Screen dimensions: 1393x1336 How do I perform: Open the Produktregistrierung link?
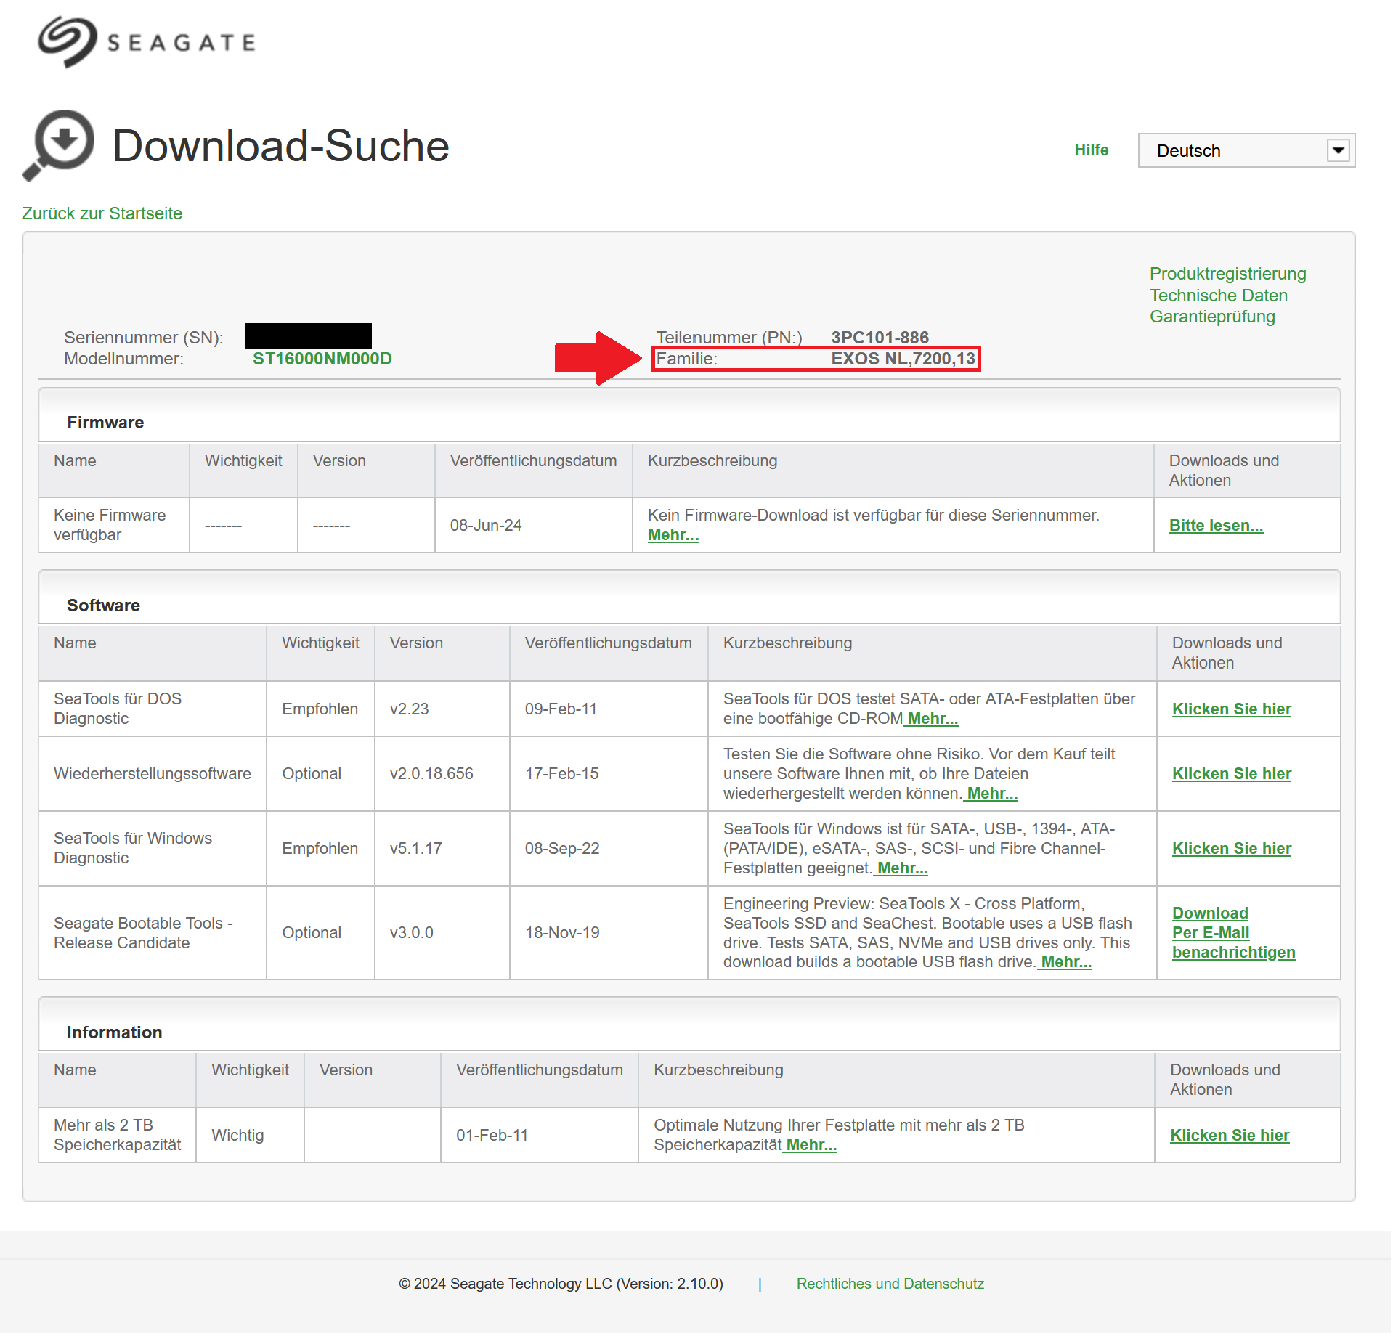[x=1227, y=274]
